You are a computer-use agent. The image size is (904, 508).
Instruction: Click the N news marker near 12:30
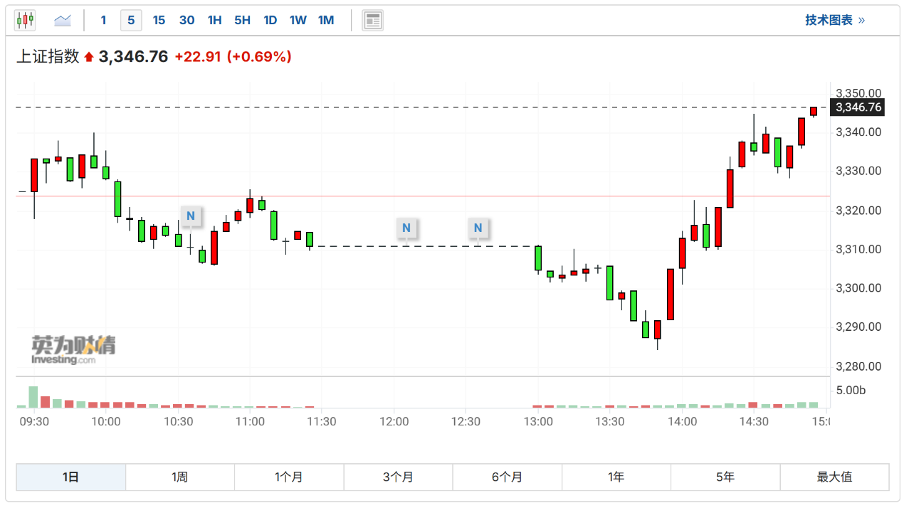click(x=478, y=228)
